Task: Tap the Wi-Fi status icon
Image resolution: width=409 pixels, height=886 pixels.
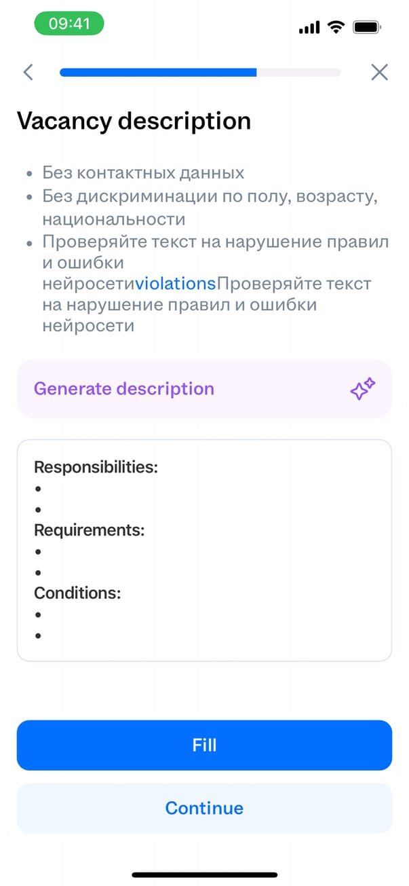Action: pyautogui.click(x=335, y=26)
